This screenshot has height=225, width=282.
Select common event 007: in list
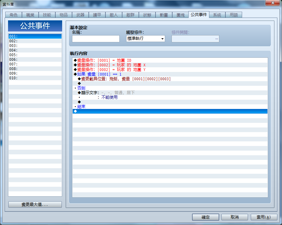point(35,64)
